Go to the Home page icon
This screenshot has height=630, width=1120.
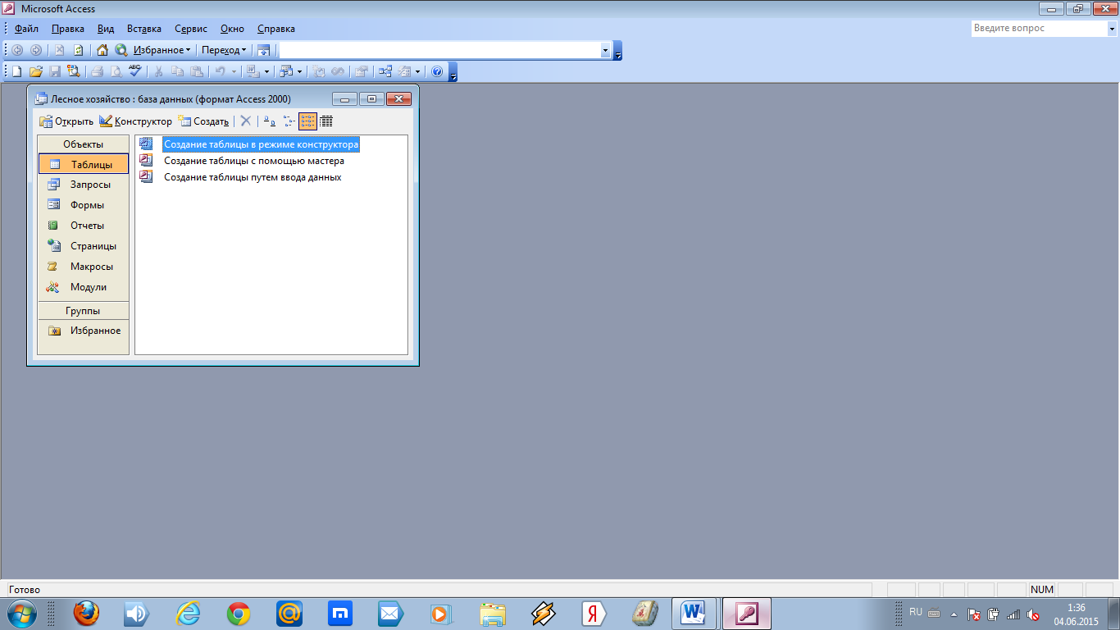pyautogui.click(x=102, y=50)
